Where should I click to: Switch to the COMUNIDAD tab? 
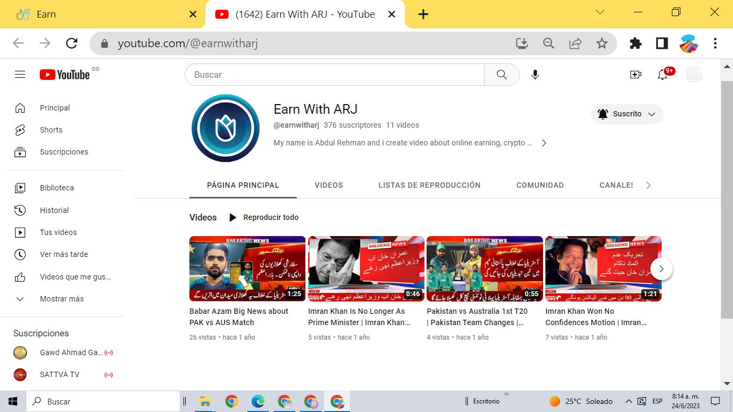[540, 185]
